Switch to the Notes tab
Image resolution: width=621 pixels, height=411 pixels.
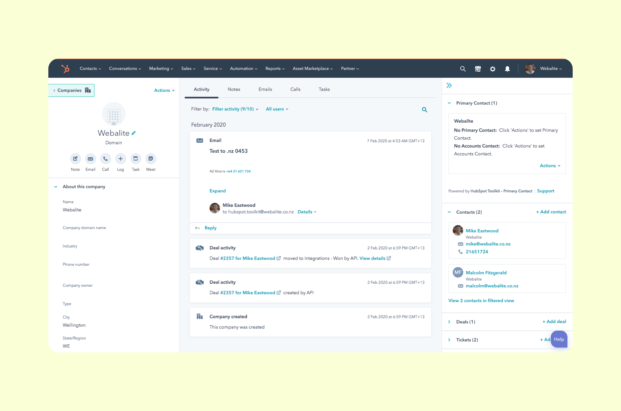pos(234,89)
